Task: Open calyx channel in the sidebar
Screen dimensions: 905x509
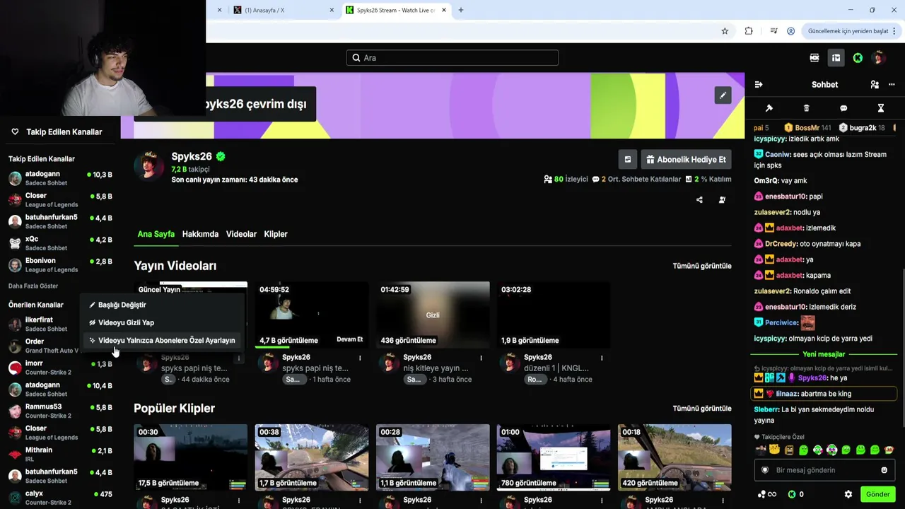Action: [x=60, y=498]
